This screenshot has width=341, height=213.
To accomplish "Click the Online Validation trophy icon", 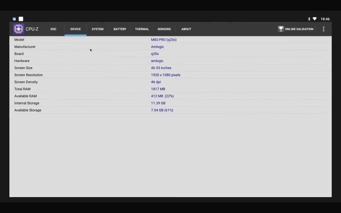I will 281,29.
